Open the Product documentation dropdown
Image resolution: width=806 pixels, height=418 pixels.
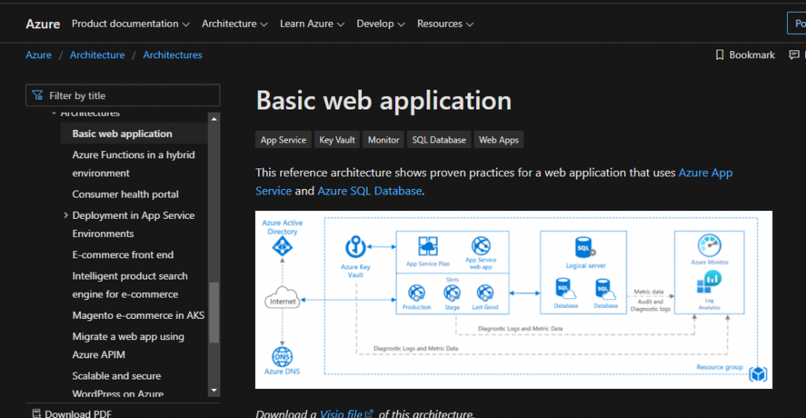[130, 24]
